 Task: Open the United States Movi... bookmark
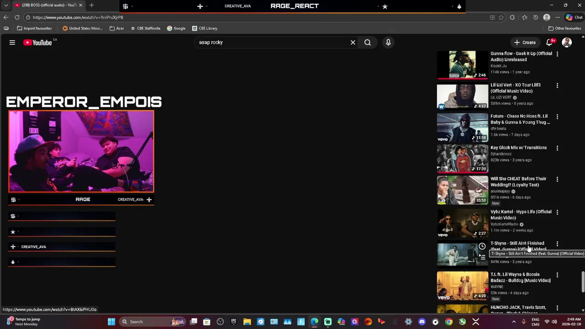[82, 28]
